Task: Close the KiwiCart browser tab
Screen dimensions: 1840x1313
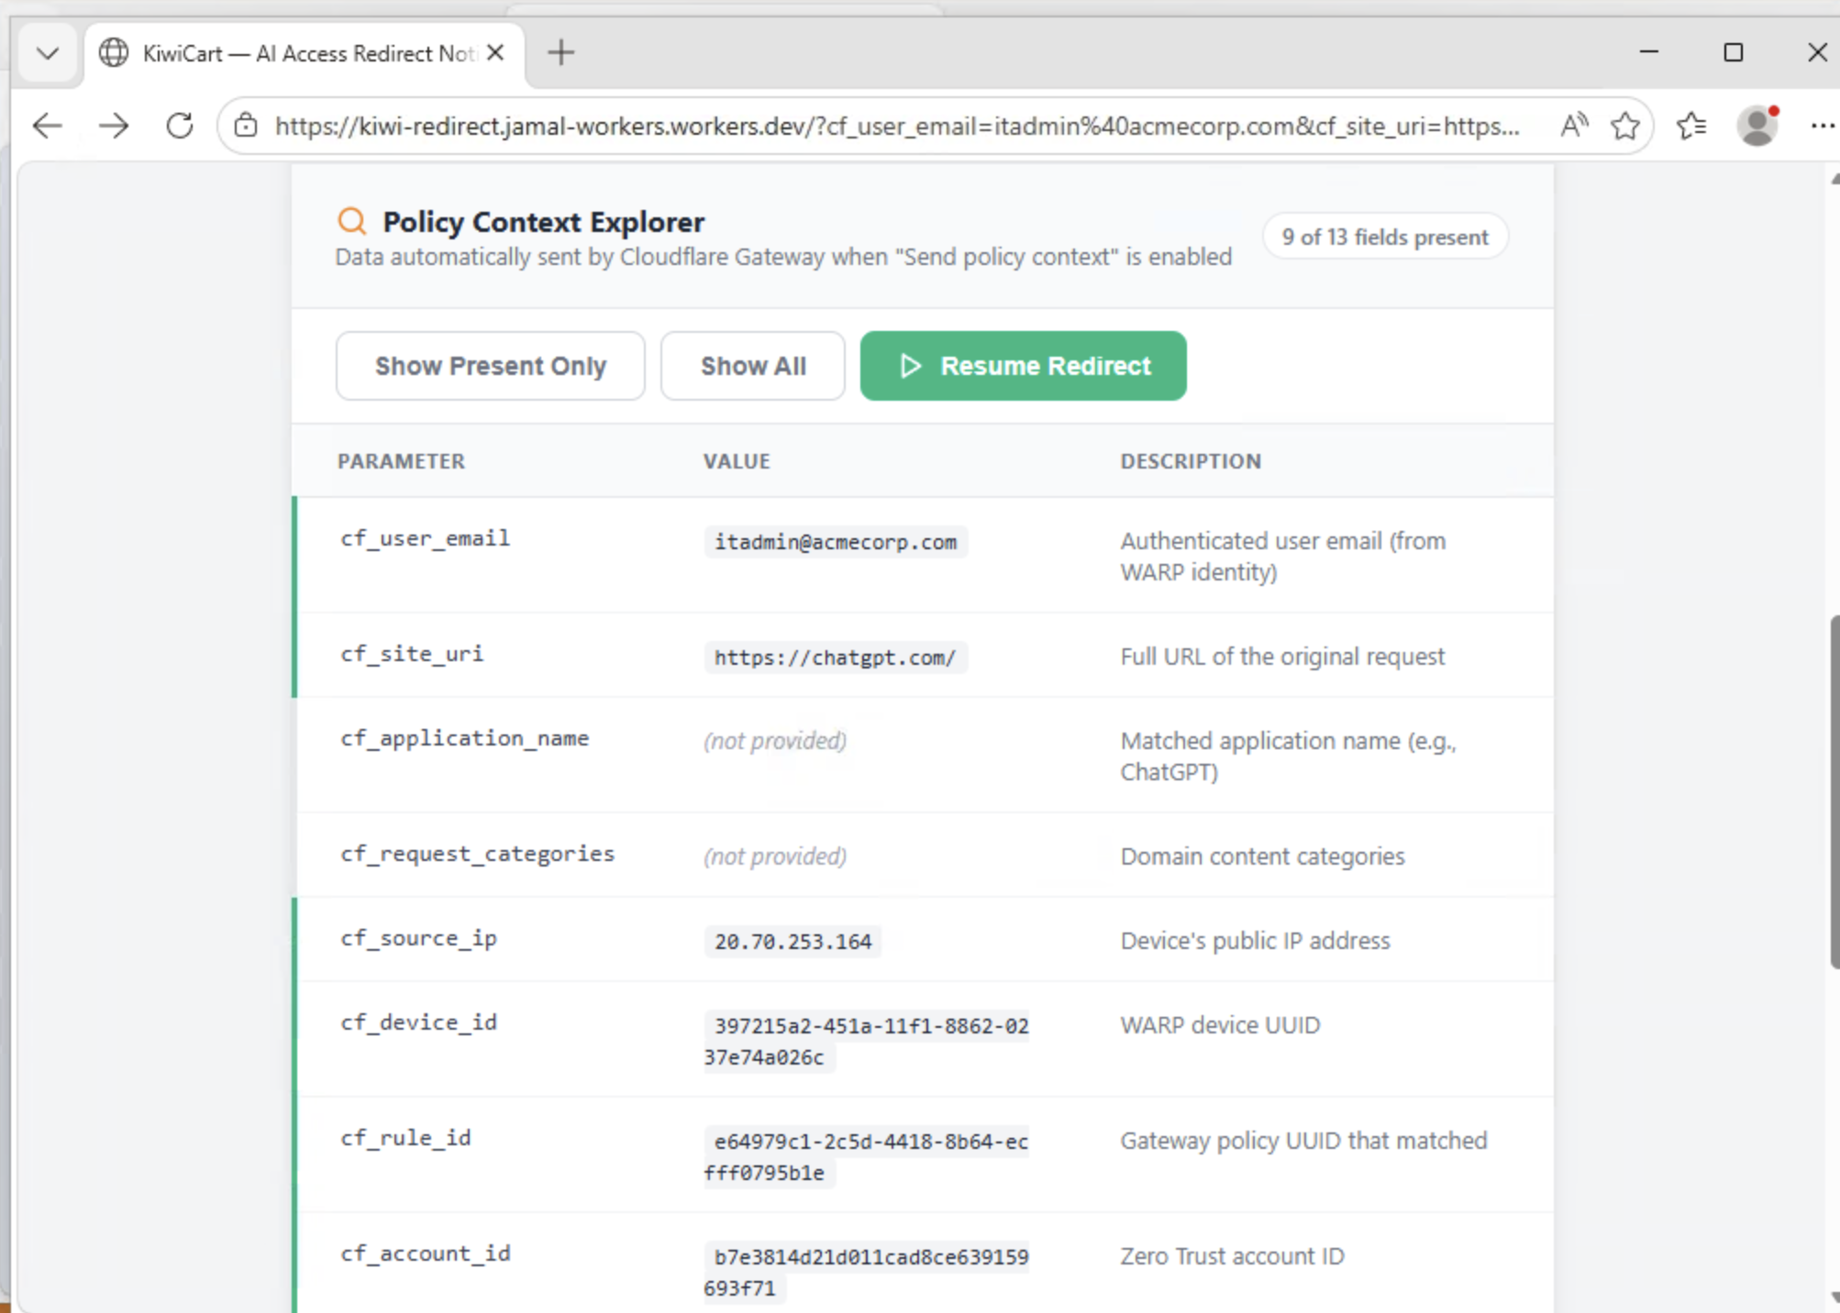Action: coord(495,53)
